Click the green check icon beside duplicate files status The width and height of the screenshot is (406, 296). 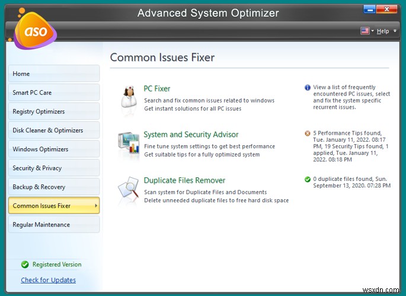[308, 179]
